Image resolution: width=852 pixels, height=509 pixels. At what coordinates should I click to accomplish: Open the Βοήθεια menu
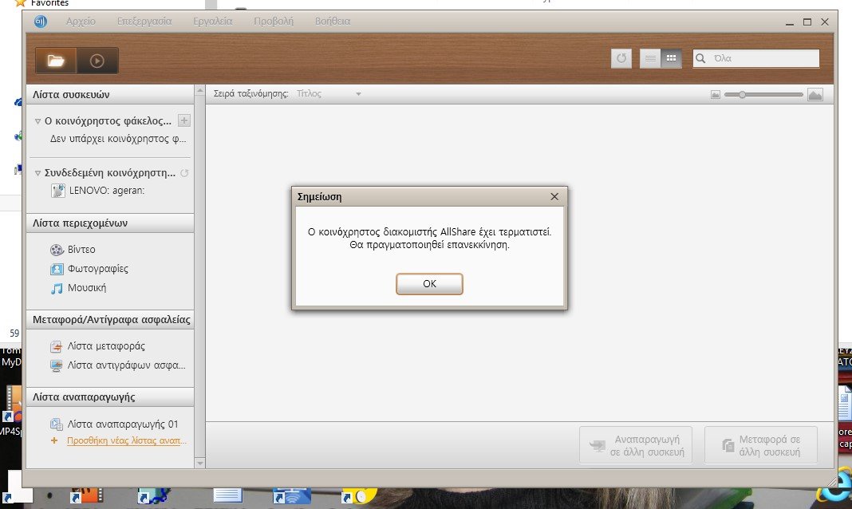pyautogui.click(x=333, y=22)
